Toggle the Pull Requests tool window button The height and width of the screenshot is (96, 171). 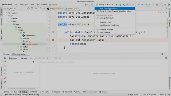click(1, 35)
